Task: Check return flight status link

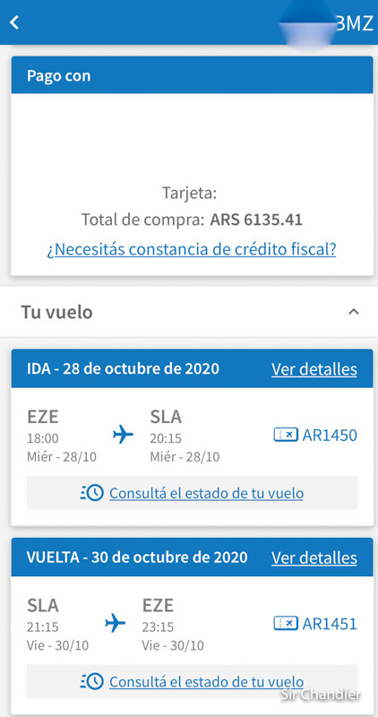Action: click(x=206, y=681)
